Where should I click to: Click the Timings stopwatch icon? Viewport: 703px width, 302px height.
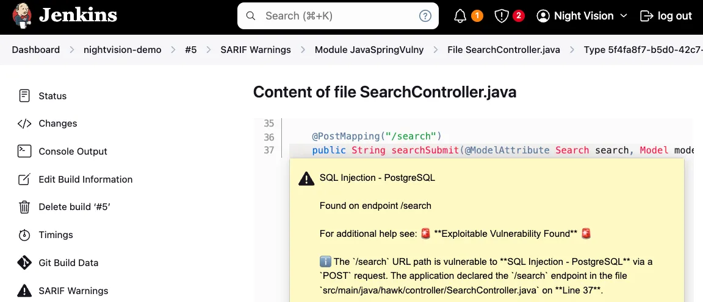point(24,235)
